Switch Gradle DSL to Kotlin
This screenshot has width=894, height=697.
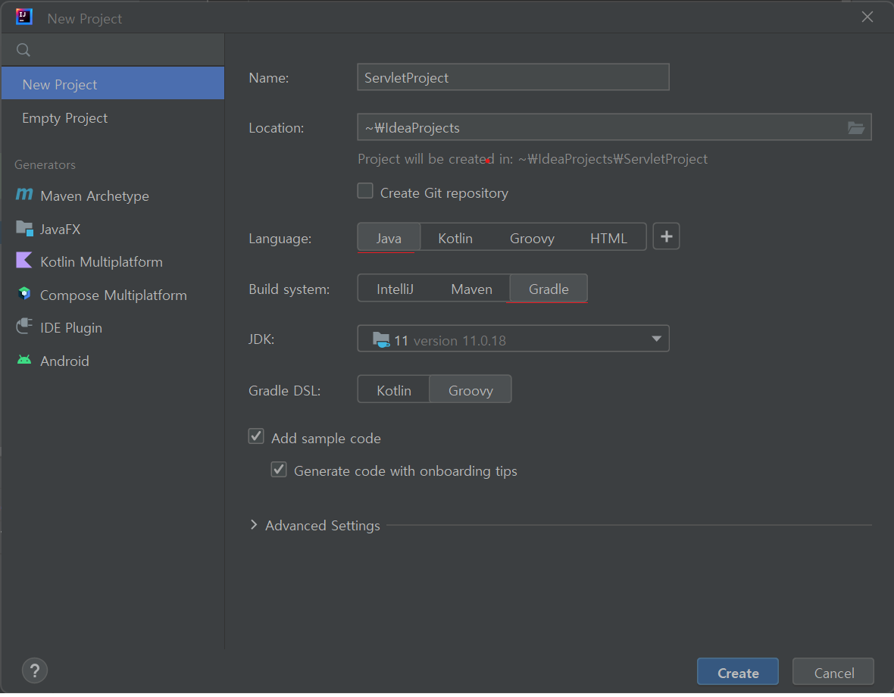[x=393, y=391]
